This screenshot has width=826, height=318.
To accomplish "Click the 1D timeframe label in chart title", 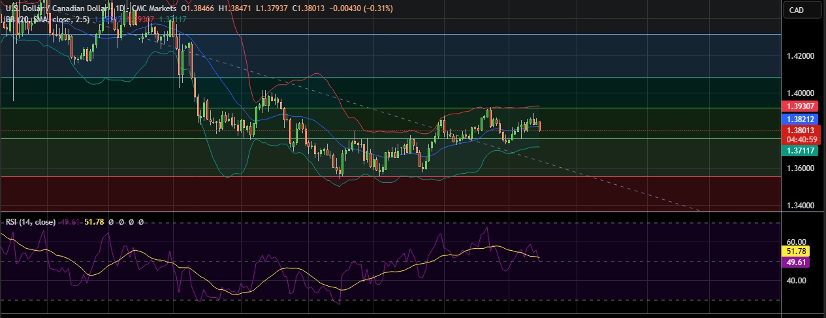I will coord(118,8).
